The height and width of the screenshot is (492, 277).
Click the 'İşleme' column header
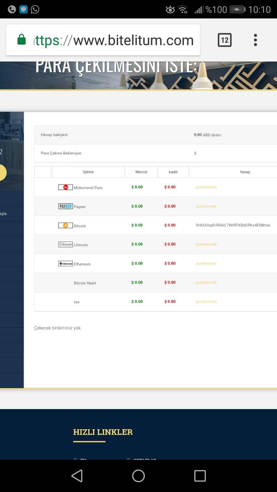(88, 172)
